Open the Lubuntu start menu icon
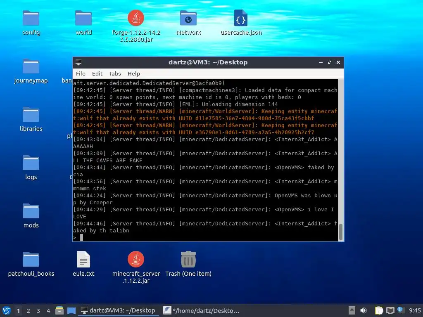The image size is (423, 317). coord(7,310)
